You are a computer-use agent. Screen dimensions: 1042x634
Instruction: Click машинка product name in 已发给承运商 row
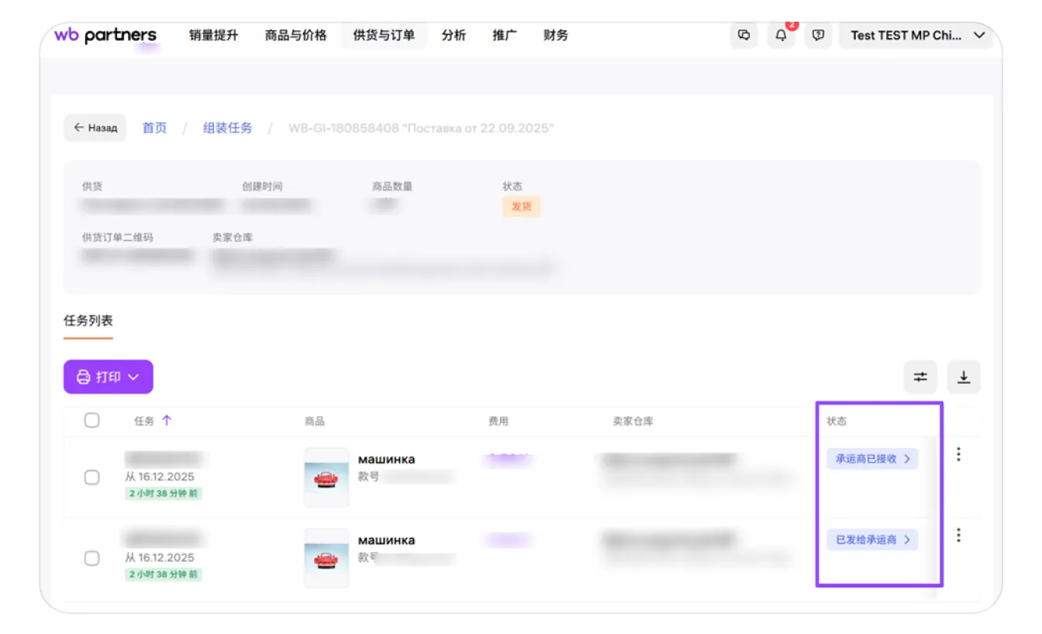[386, 540]
